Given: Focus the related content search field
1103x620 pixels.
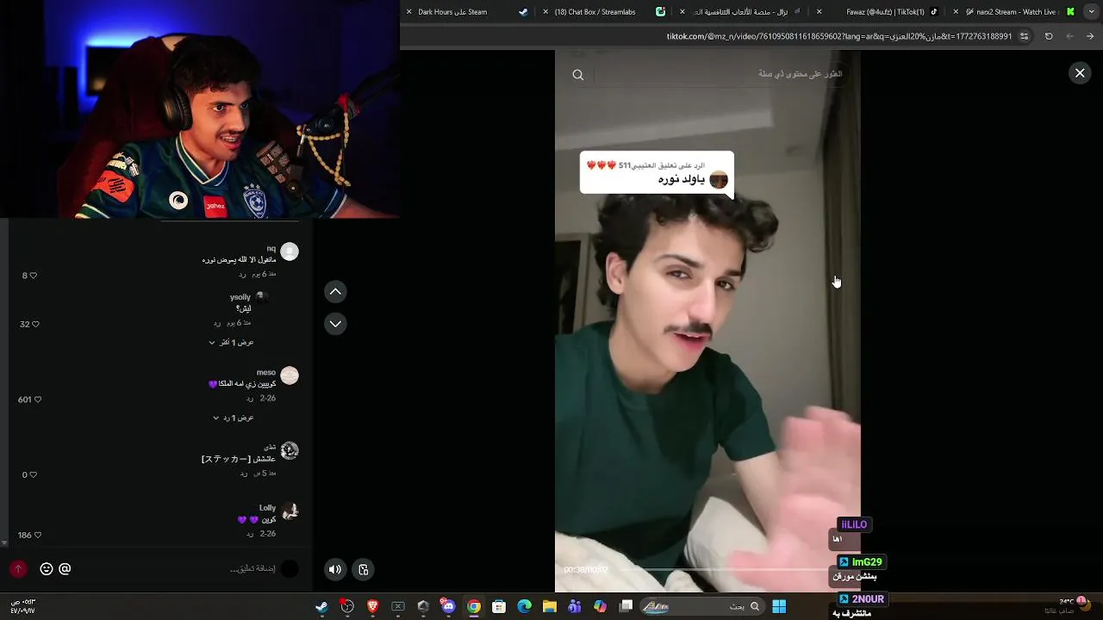Looking at the screenshot, I should point(720,74).
